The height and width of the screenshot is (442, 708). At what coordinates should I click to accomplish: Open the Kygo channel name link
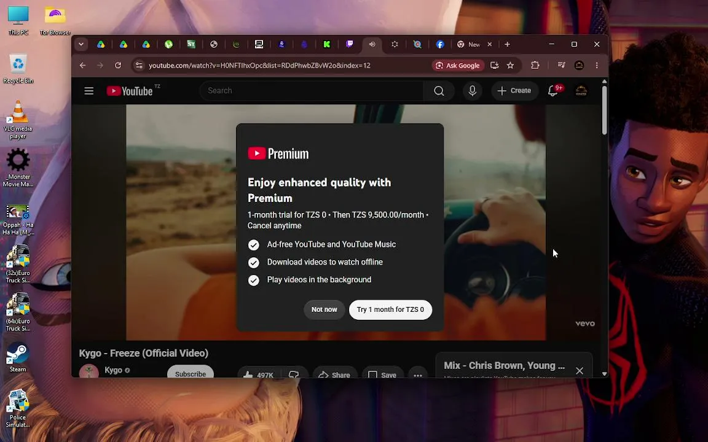coord(113,370)
